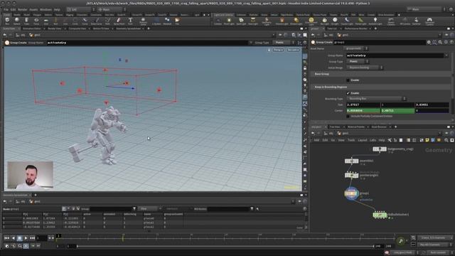Select the Draw Curve shelf tool
This screenshot has height=256, width=455.
tap(97, 21)
